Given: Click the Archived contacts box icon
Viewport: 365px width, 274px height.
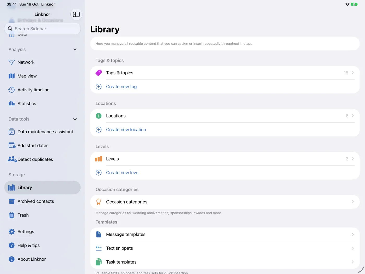Looking at the screenshot, I should click(x=11, y=201).
